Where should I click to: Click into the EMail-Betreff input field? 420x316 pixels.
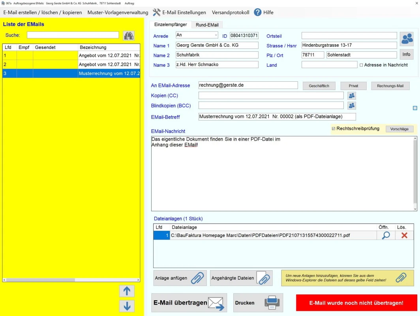[277, 117]
